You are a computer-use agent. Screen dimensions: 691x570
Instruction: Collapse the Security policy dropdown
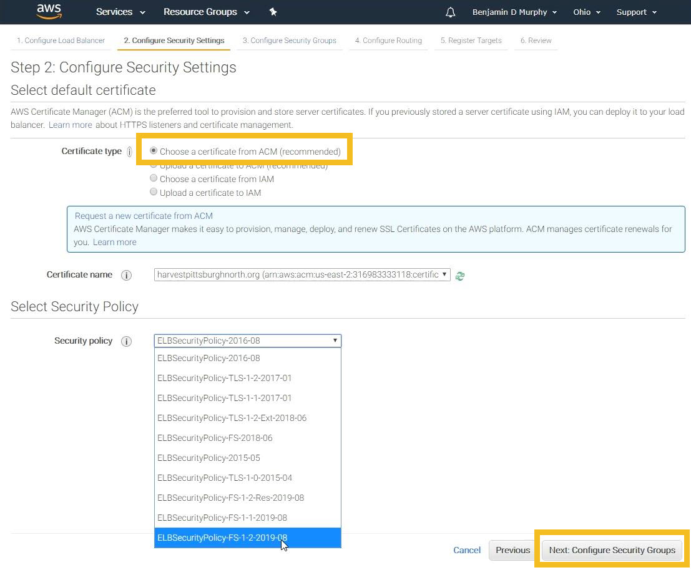click(248, 341)
